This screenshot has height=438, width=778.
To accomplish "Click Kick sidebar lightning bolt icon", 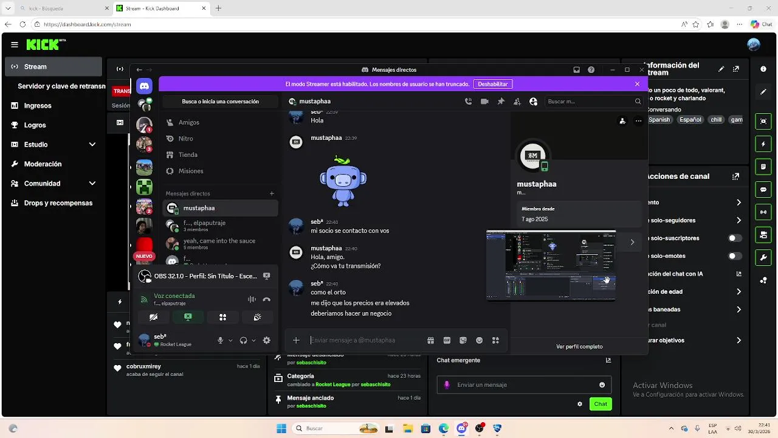I will (764, 144).
